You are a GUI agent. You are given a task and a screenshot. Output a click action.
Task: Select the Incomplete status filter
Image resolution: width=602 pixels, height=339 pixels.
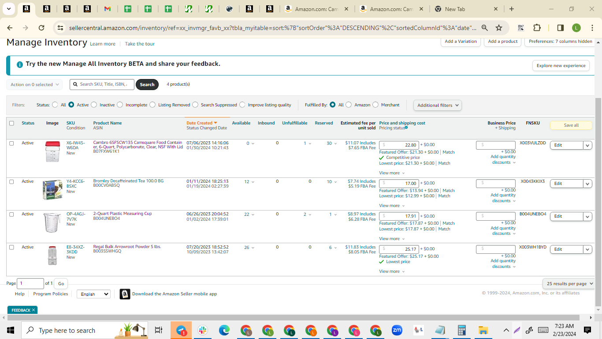click(x=119, y=105)
